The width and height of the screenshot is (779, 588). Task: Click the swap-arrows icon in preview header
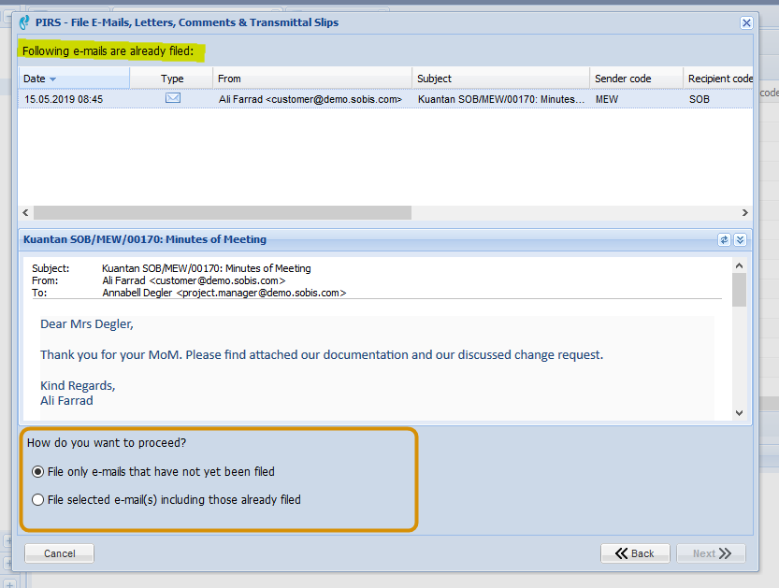pyautogui.click(x=724, y=239)
